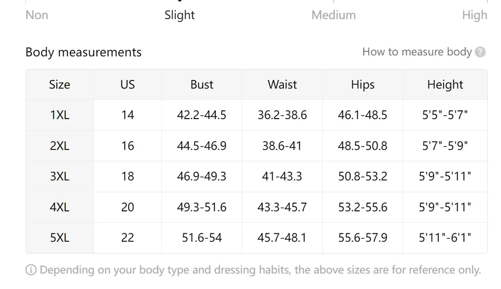This screenshot has width=501, height=289.
Task: Click the Body measurements heading
Action: (x=84, y=52)
